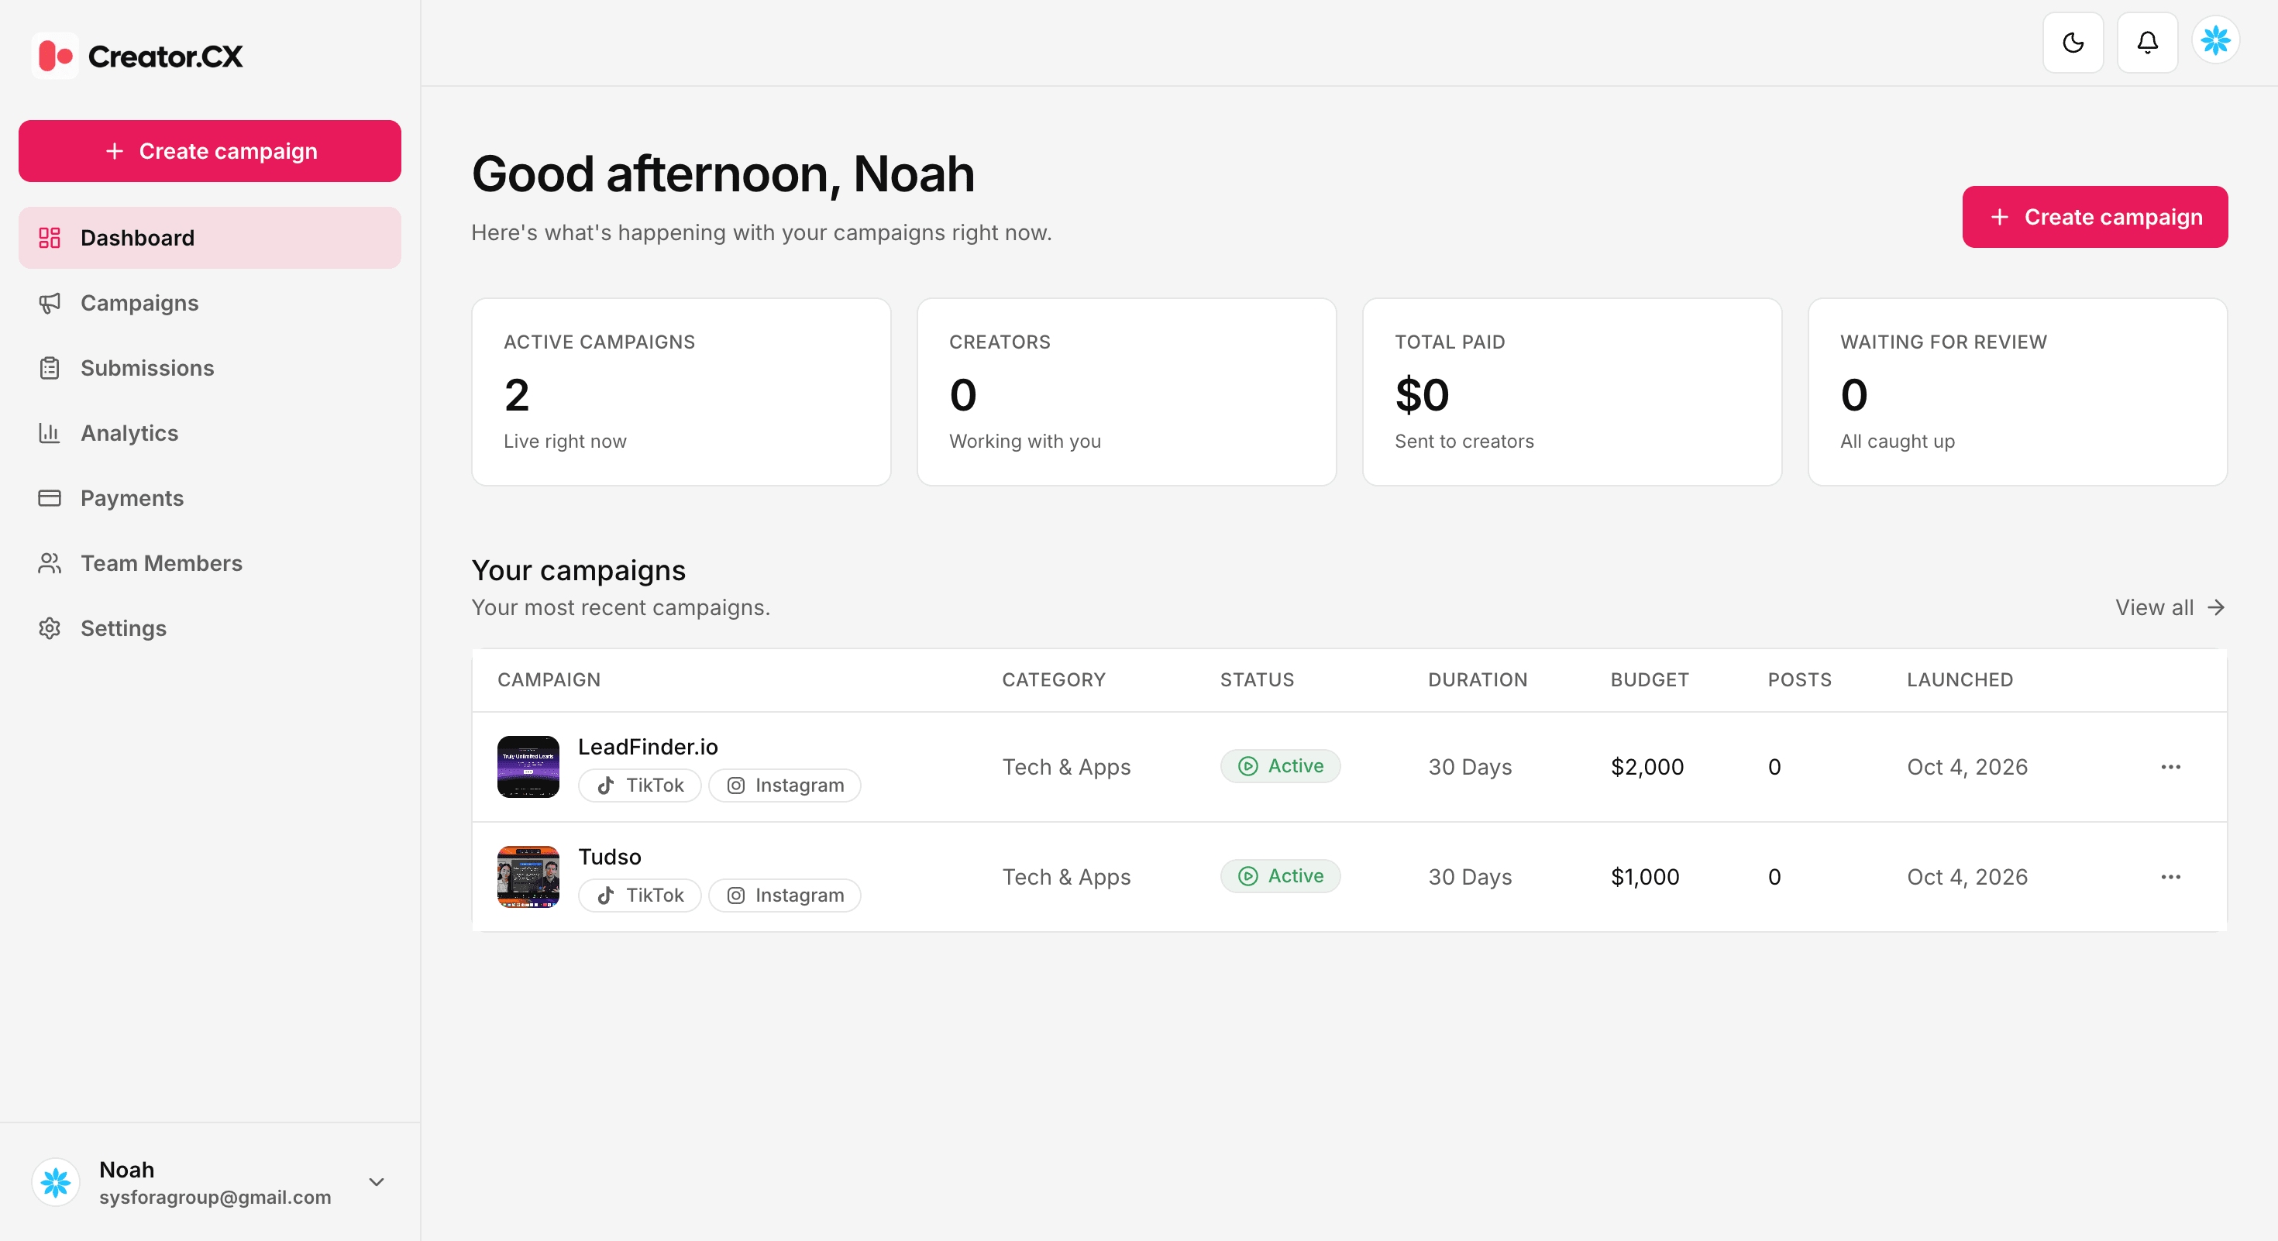Open the profile avatar in top bar
The width and height of the screenshot is (2278, 1241).
(x=2215, y=40)
